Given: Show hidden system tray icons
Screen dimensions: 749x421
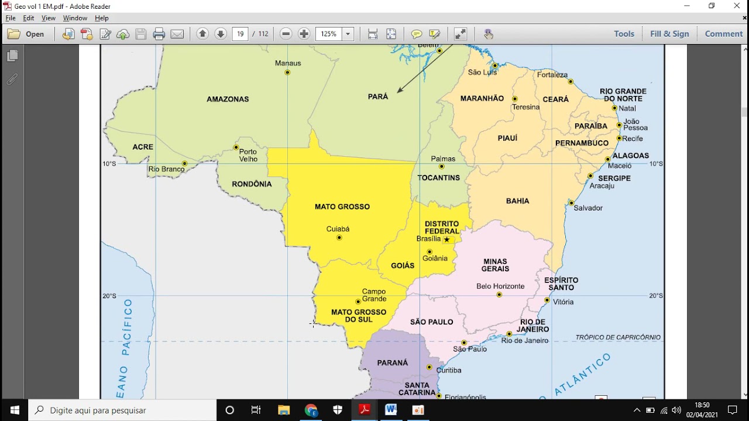Looking at the screenshot, I should point(637,410).
